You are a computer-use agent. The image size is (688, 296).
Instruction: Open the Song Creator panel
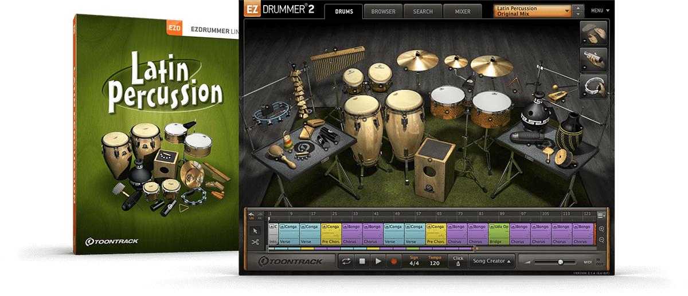(491, 261)
